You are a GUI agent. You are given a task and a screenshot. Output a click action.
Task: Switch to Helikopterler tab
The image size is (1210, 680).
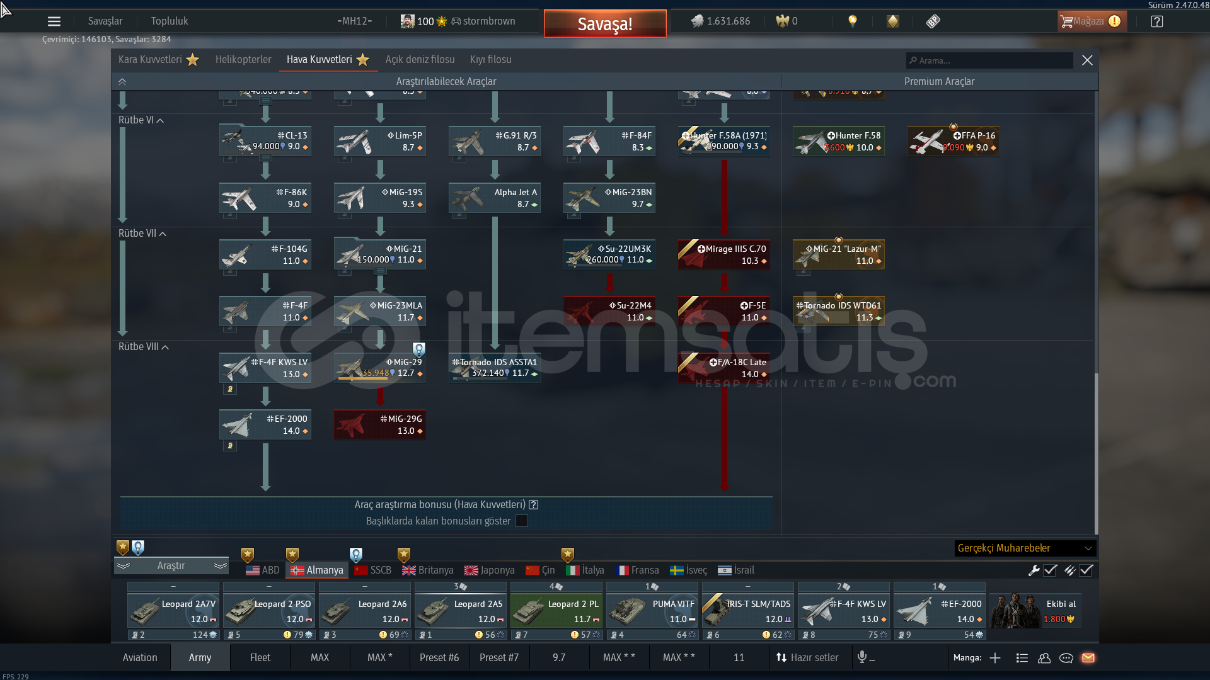coord(243,60)
